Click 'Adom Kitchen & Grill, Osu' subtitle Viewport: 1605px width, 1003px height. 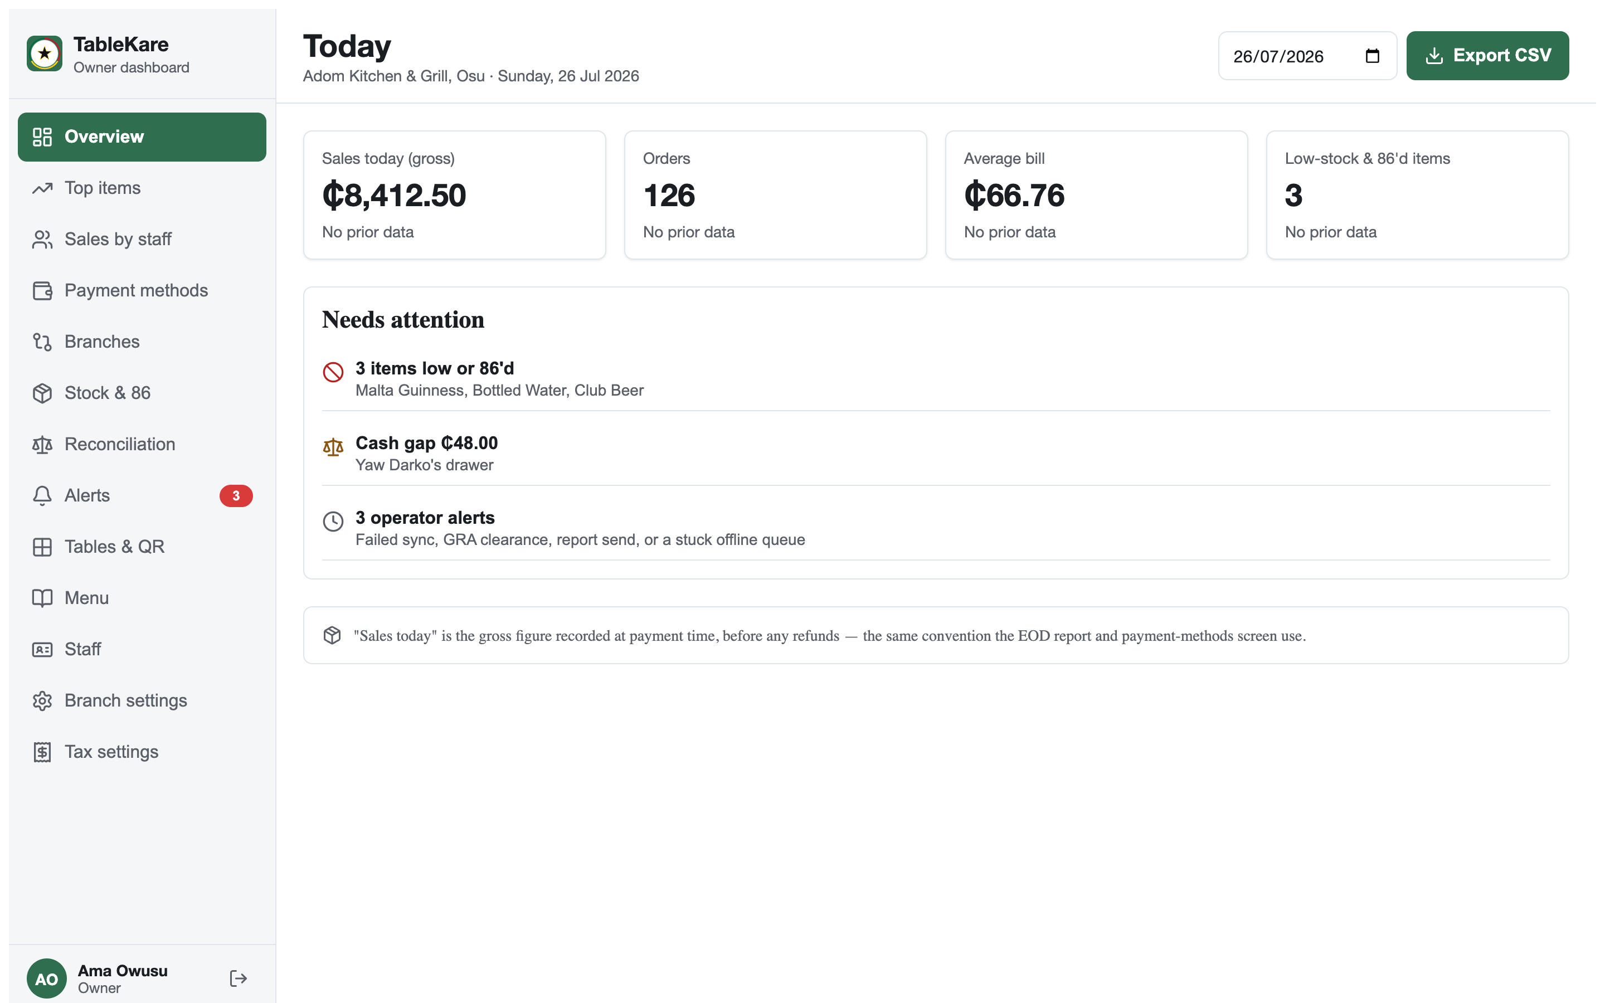394,76
